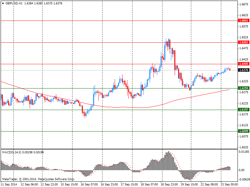Click the 16 Sep 07:00 time label
Screen dimensions: 250x187
tap(89, 185)
